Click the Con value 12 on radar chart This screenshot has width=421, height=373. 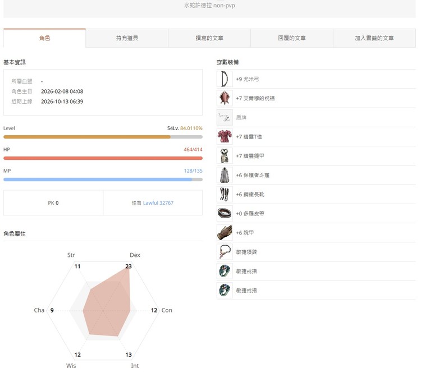[x=154, y=311]
